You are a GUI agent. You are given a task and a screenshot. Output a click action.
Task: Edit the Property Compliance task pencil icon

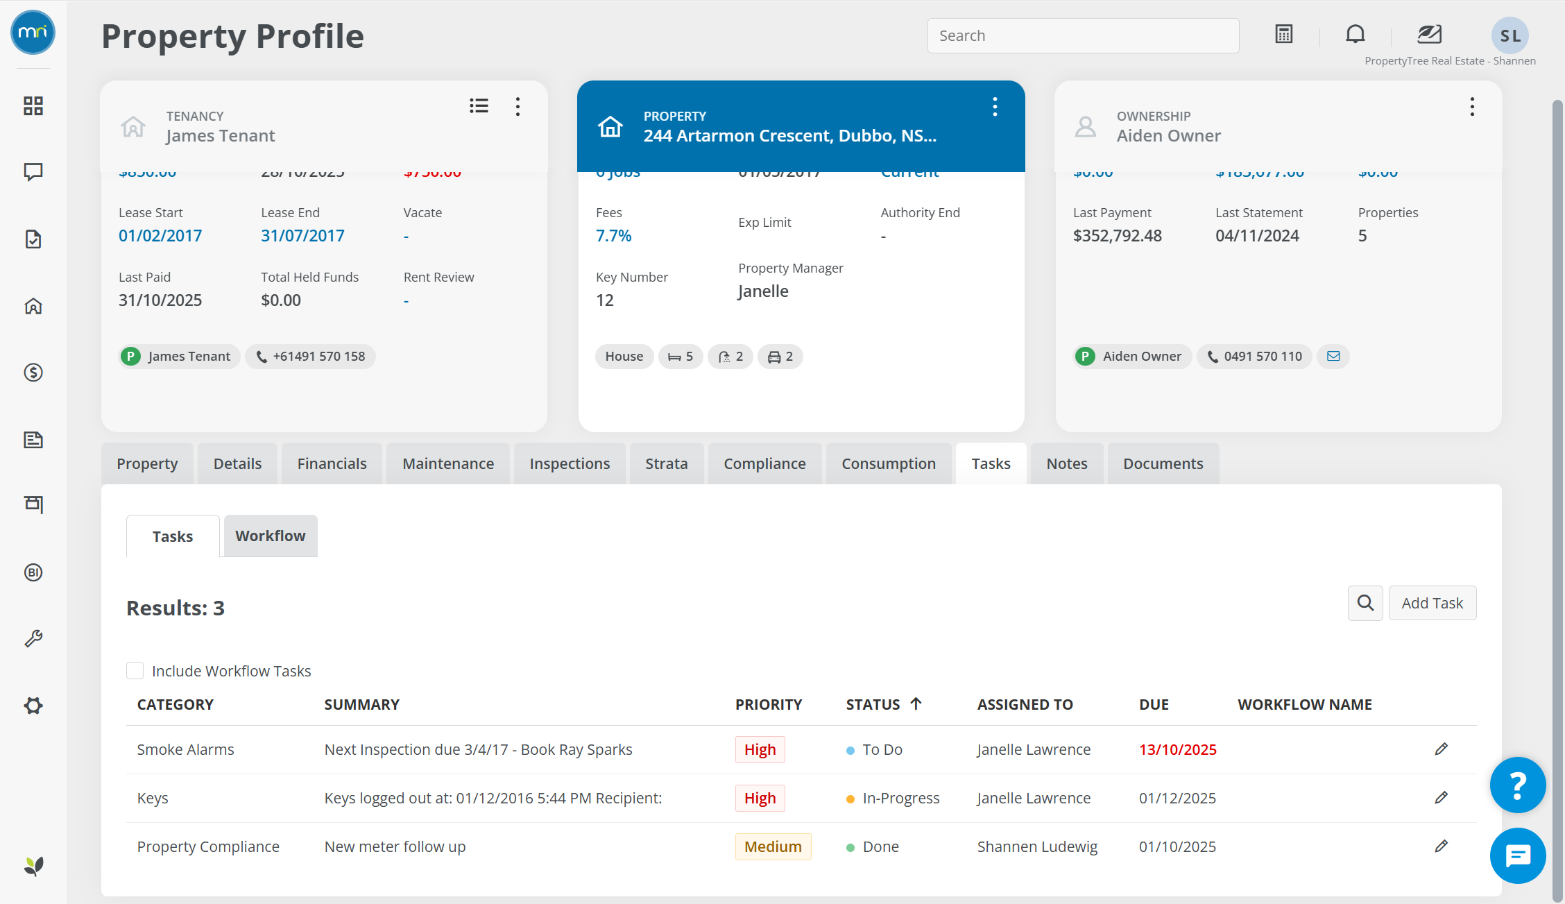pos(1442,846)
